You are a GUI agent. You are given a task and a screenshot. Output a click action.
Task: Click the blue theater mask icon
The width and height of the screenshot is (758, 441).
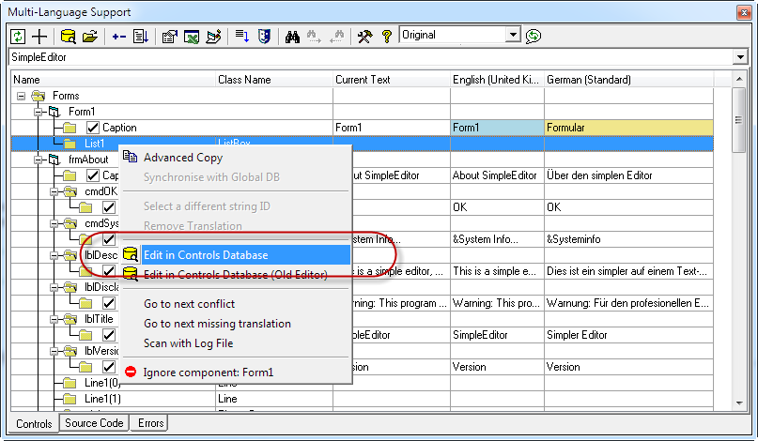(265, 36)
